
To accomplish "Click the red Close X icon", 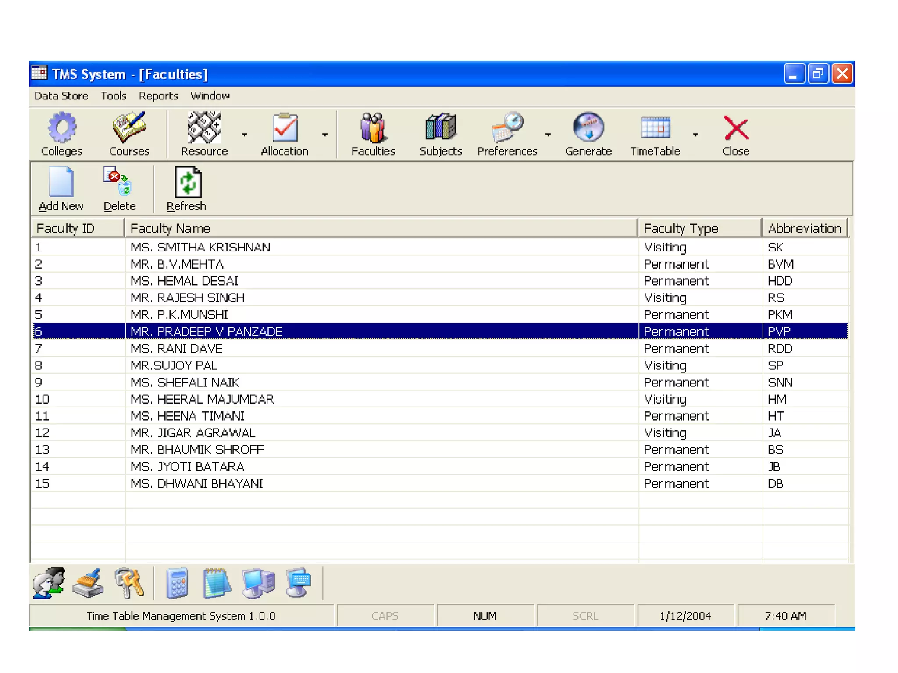I will (x=736, y=128).
